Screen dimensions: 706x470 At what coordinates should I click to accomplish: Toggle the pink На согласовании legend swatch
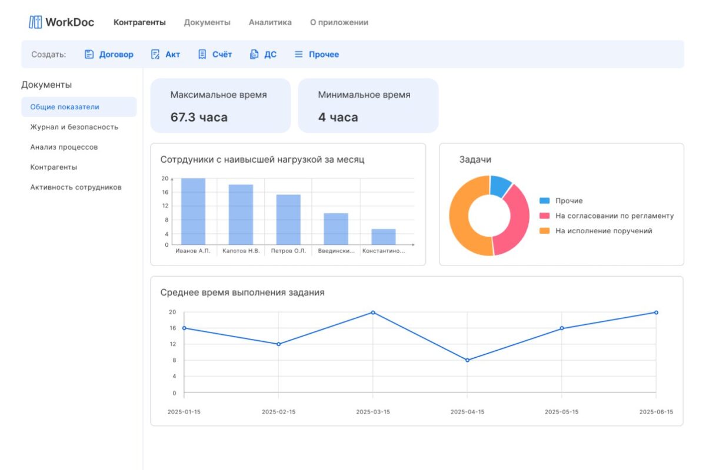coord(544,216)
